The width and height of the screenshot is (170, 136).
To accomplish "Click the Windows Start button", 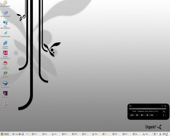I will coord(5,134).
